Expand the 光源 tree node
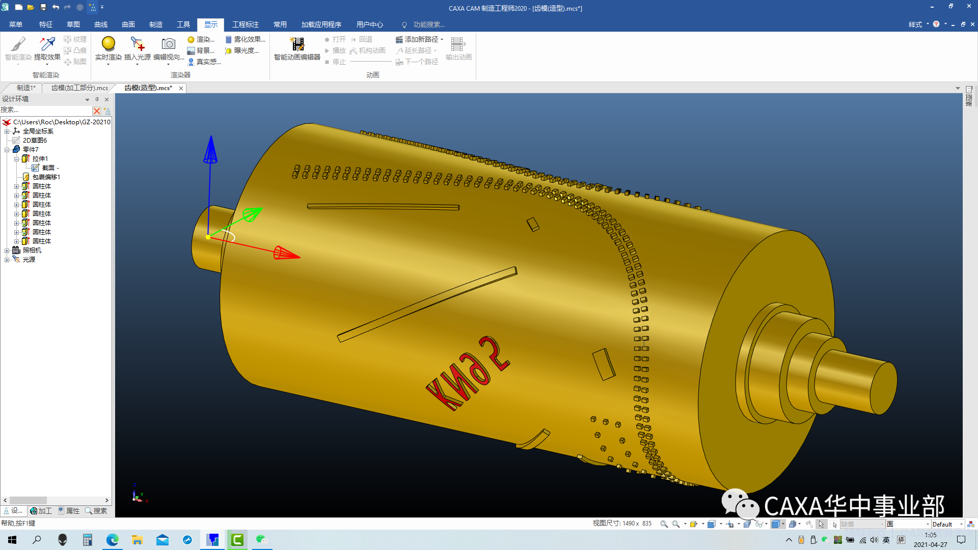The width and height of the screenshot is (978, 550). click(x=7, y=260)
